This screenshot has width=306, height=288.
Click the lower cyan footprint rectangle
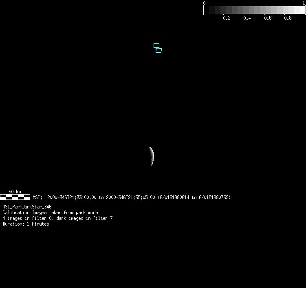pyautogui.click(x=159, y=51)
